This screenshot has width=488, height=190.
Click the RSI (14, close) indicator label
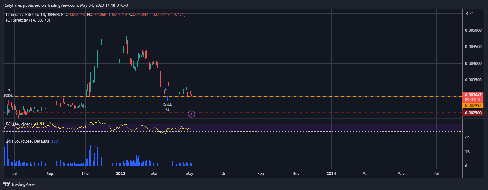[19, 124]
